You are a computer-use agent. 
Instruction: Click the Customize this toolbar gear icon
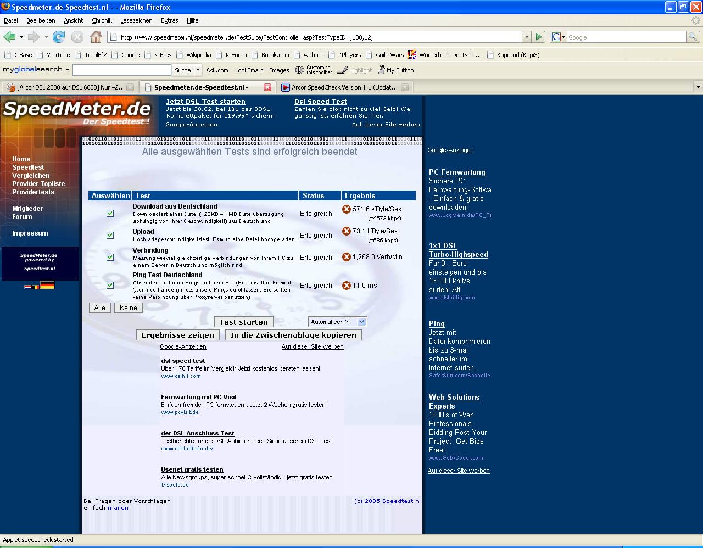(x=299, y=70)
